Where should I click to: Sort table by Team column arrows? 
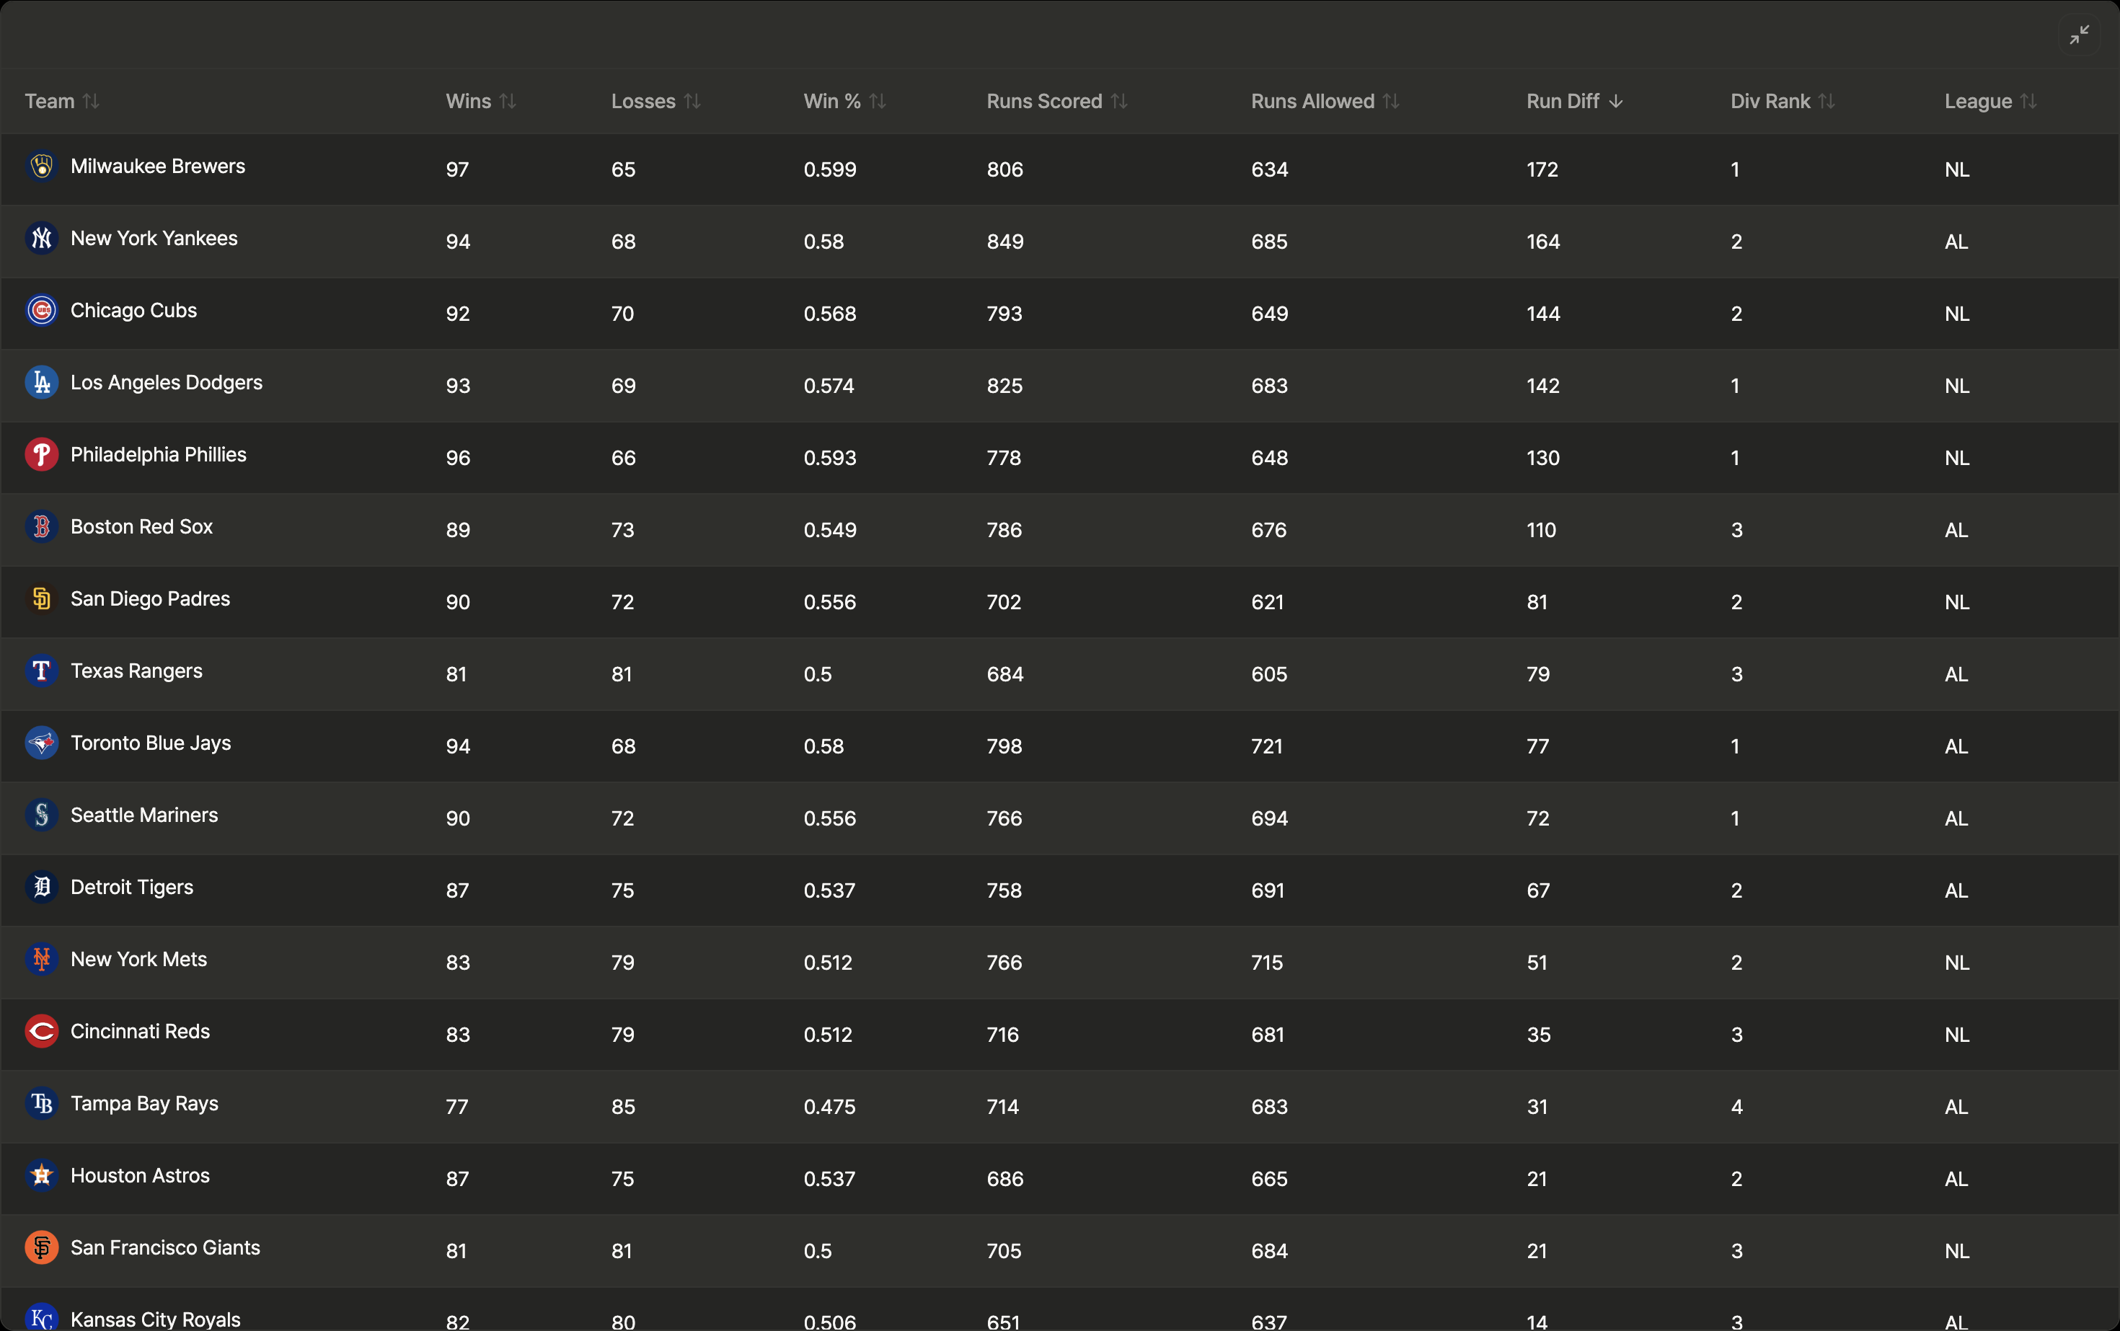coord(92,101)
